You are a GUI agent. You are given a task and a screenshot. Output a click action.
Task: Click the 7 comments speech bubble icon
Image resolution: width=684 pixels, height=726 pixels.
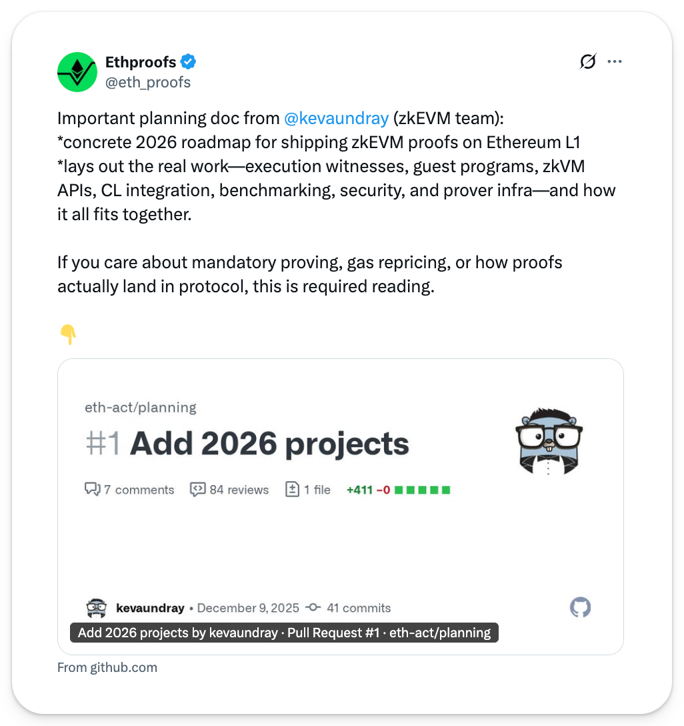(92, 489)
